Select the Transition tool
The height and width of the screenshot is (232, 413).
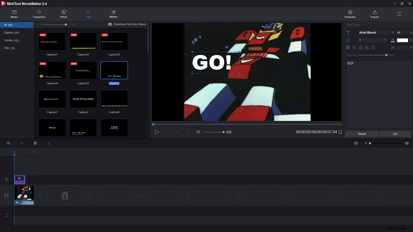point(39,14)
